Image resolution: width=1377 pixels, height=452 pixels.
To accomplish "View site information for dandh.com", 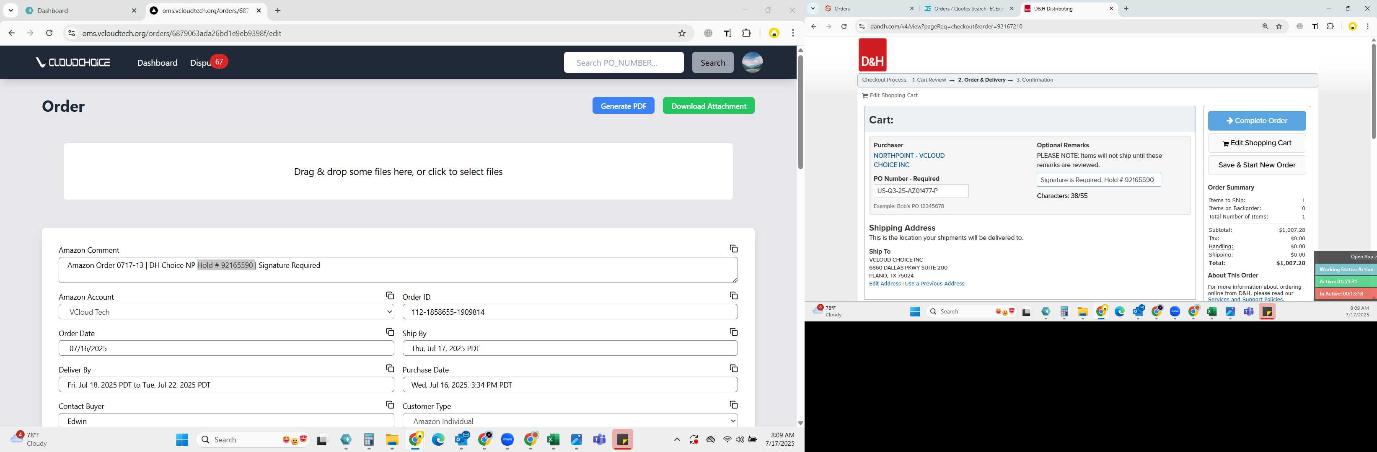I will tap(861, 26).
